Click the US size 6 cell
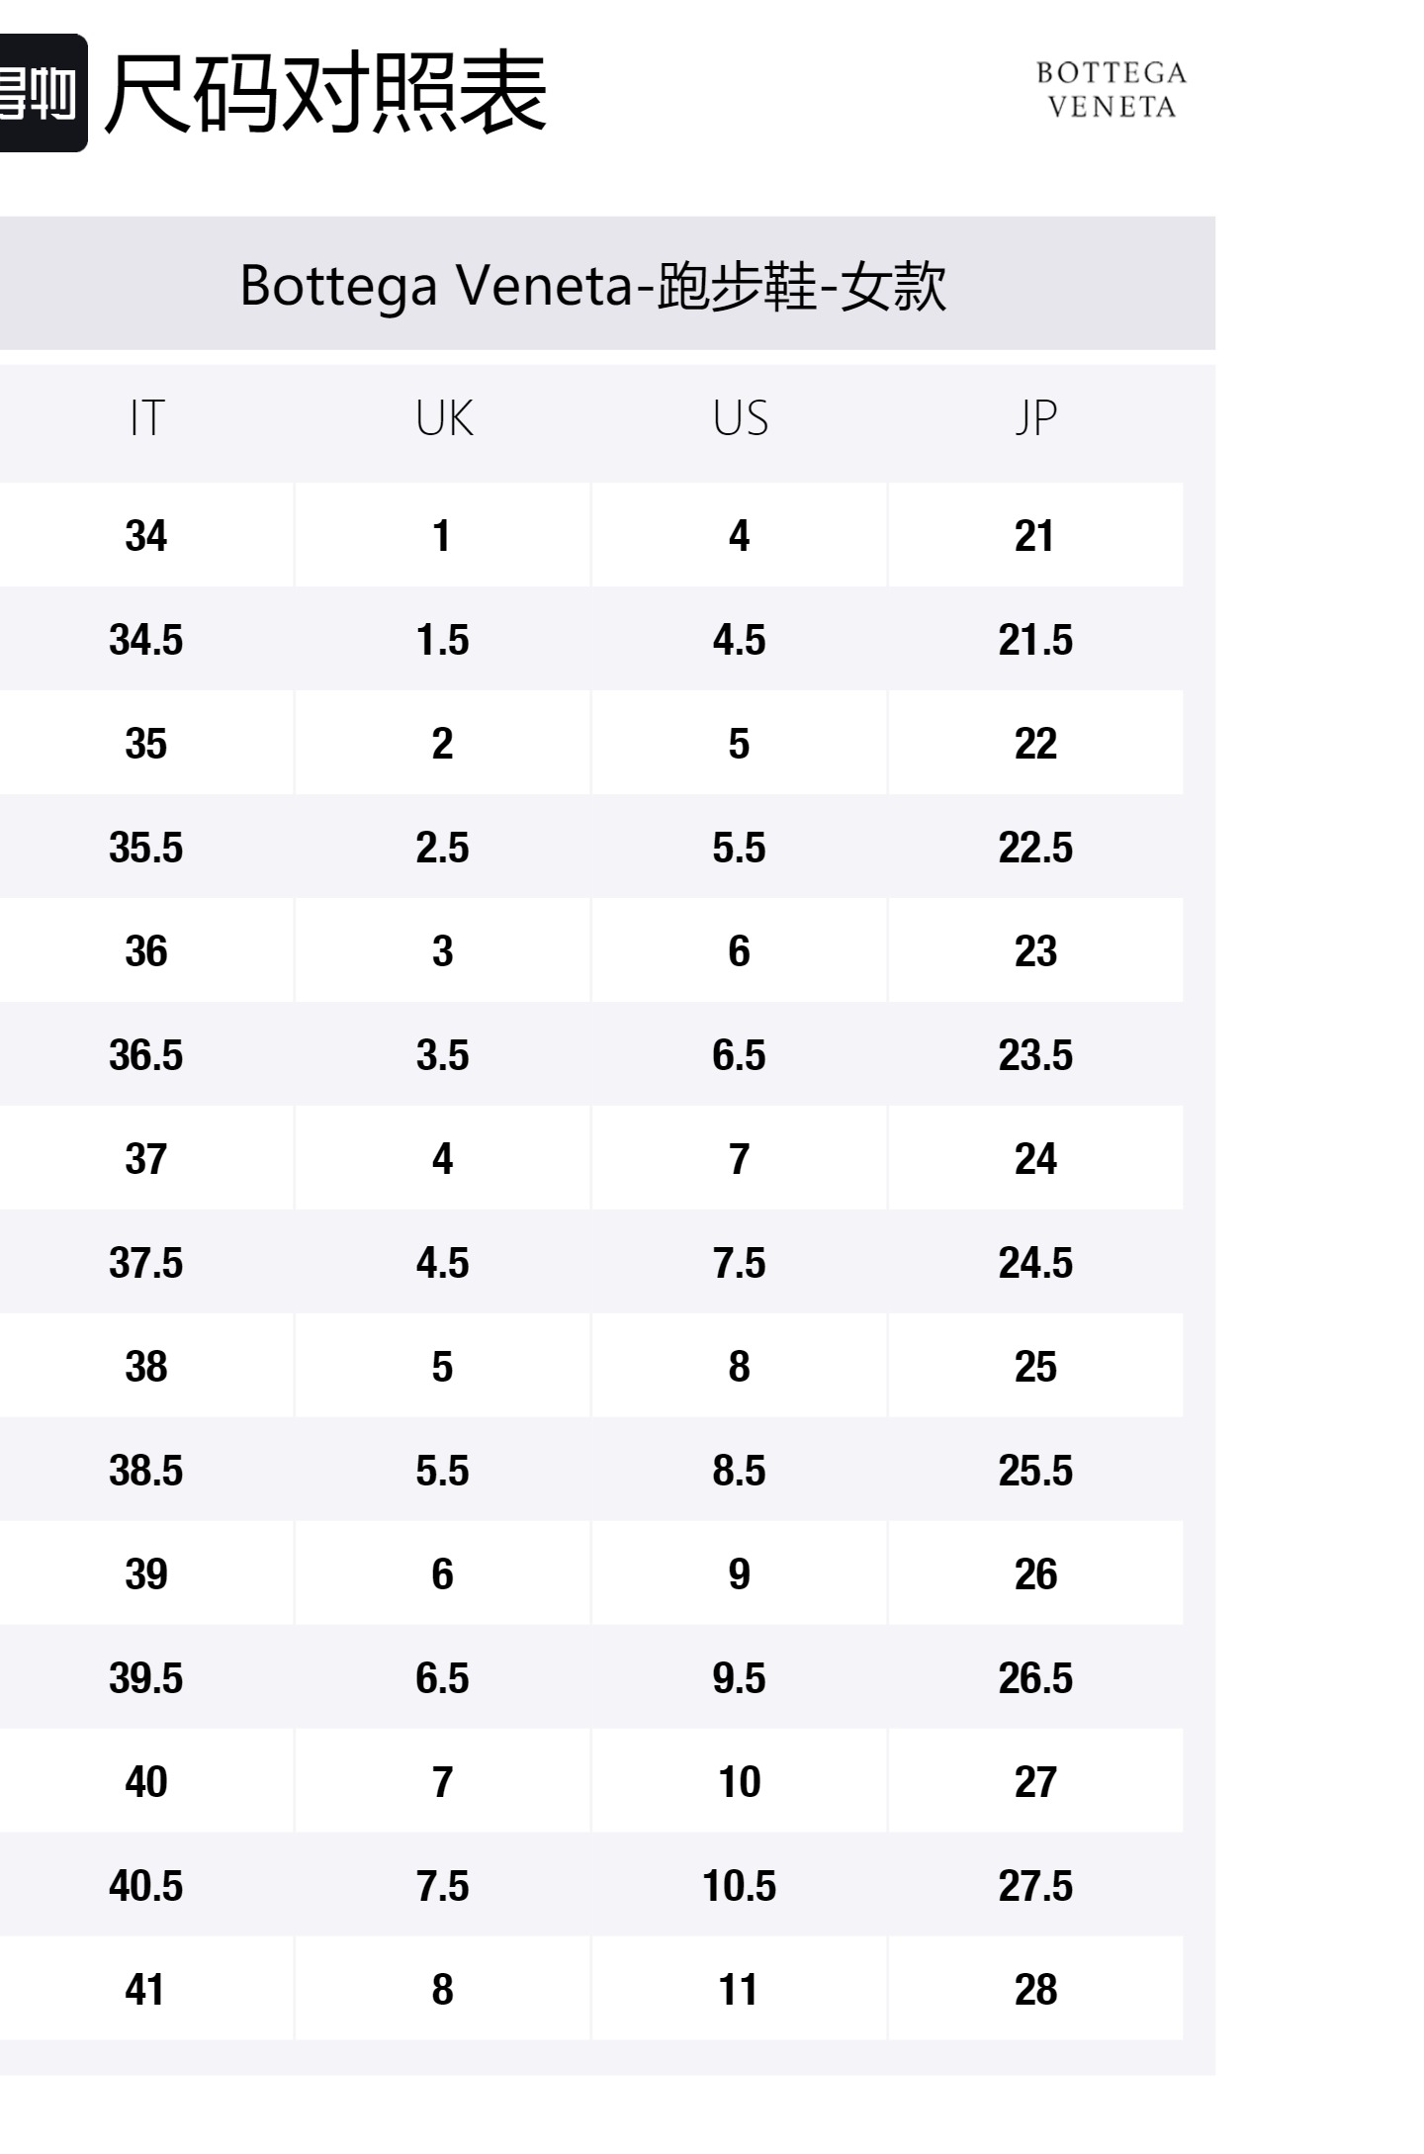This screenshot has width=1424, height=2154. 740,951
